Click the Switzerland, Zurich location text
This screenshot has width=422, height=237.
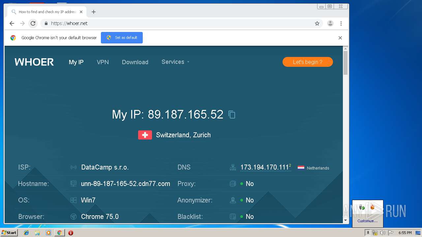183,135
